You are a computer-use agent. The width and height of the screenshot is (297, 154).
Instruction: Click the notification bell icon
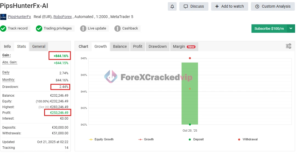click(172, 6)
